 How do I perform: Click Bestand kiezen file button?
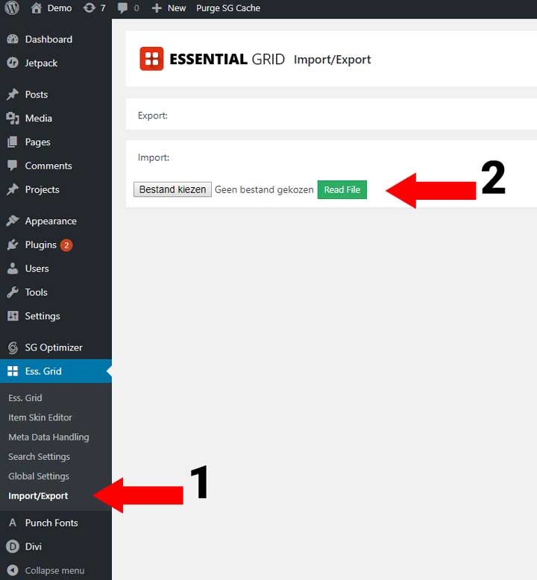point(172,189)
